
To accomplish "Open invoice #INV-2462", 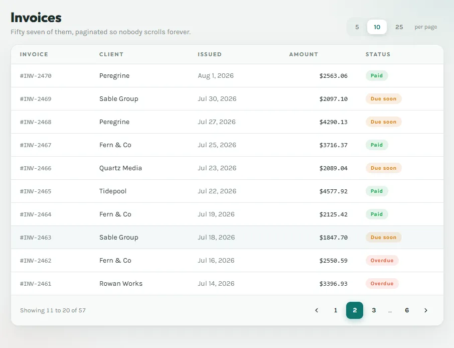I will click(x=36, y=261).
